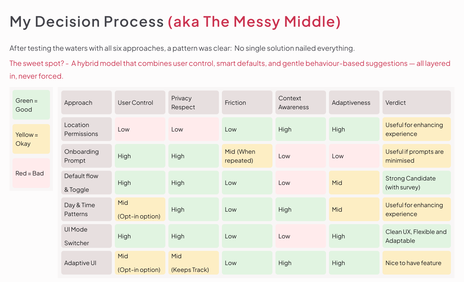464x282 pixels.
Task: Click the "Default flow & Toggle" row label
Action: pos(86,183)
